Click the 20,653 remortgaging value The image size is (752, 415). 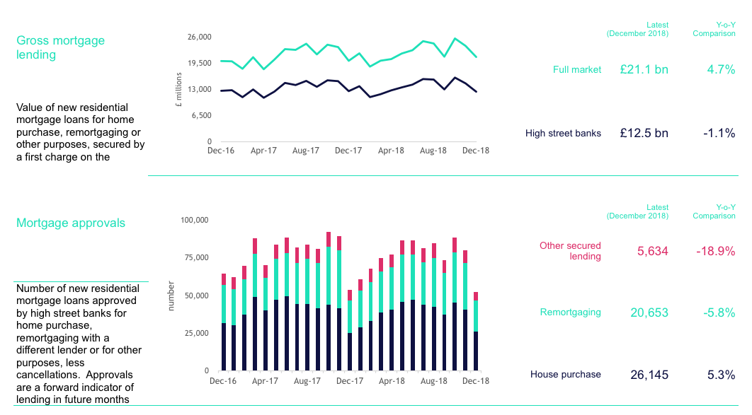click(x=649, y=312)
